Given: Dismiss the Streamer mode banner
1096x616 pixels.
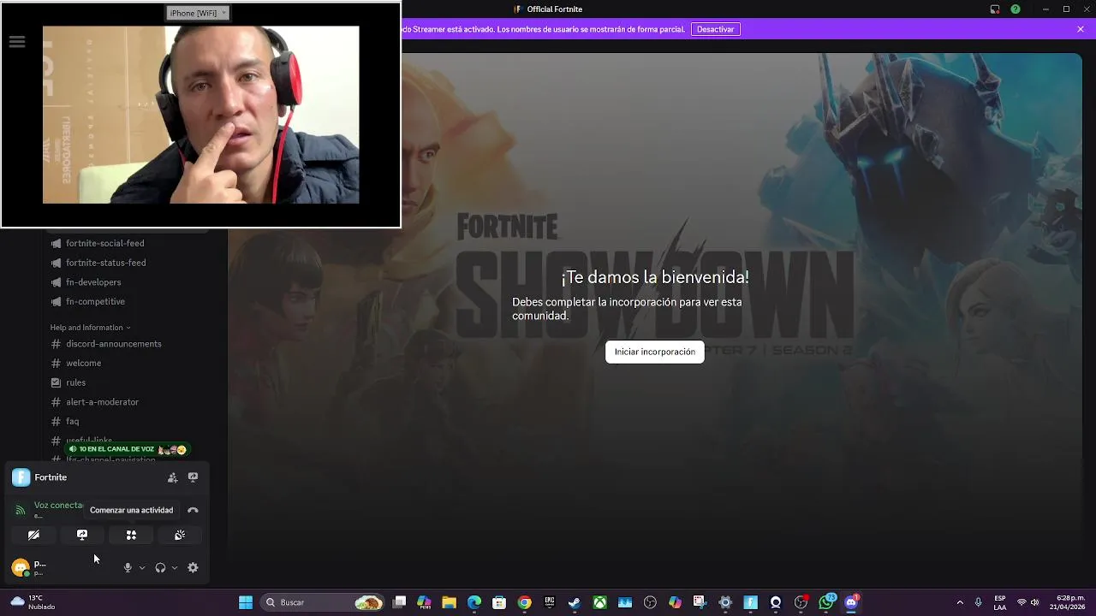Looking at the screenshot, I should pyautogui.click(x=1081, y=29).
